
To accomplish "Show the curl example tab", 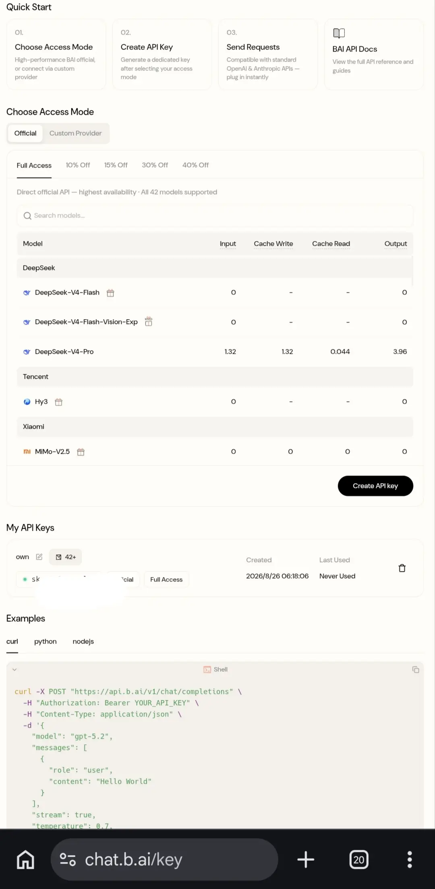I will (12, 642).
